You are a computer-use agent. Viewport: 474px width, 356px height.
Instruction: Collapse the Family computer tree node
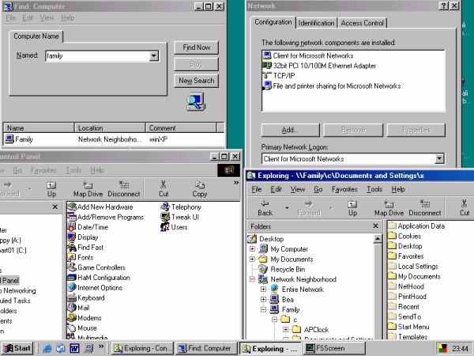pos(264,310)
